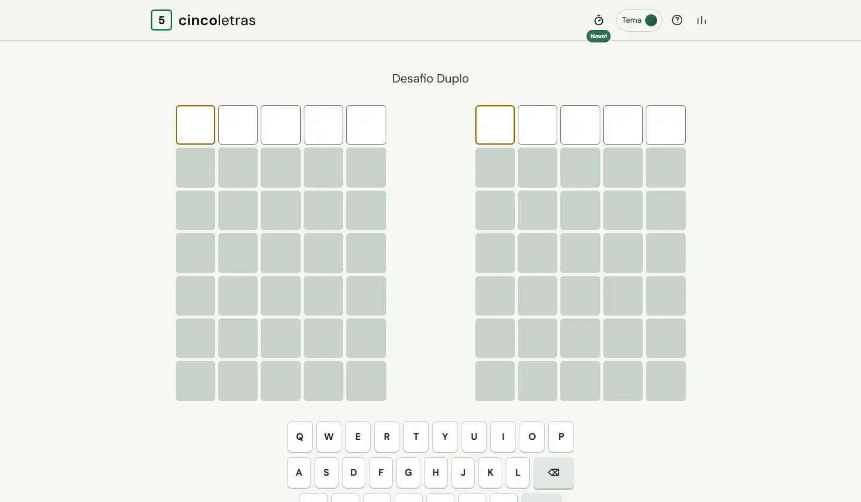Tap the A key on keyboard

coord(299,473)
